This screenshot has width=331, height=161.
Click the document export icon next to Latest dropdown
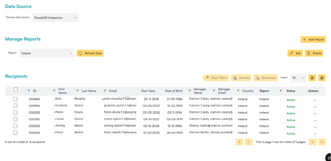pos(312,78)
